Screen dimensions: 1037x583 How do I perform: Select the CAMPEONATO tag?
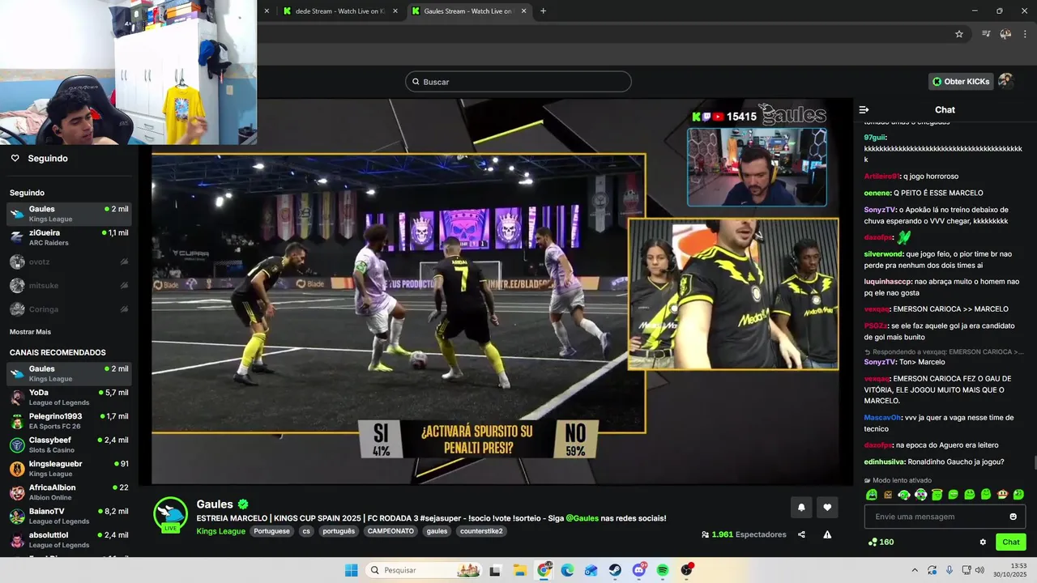(390, 531)
